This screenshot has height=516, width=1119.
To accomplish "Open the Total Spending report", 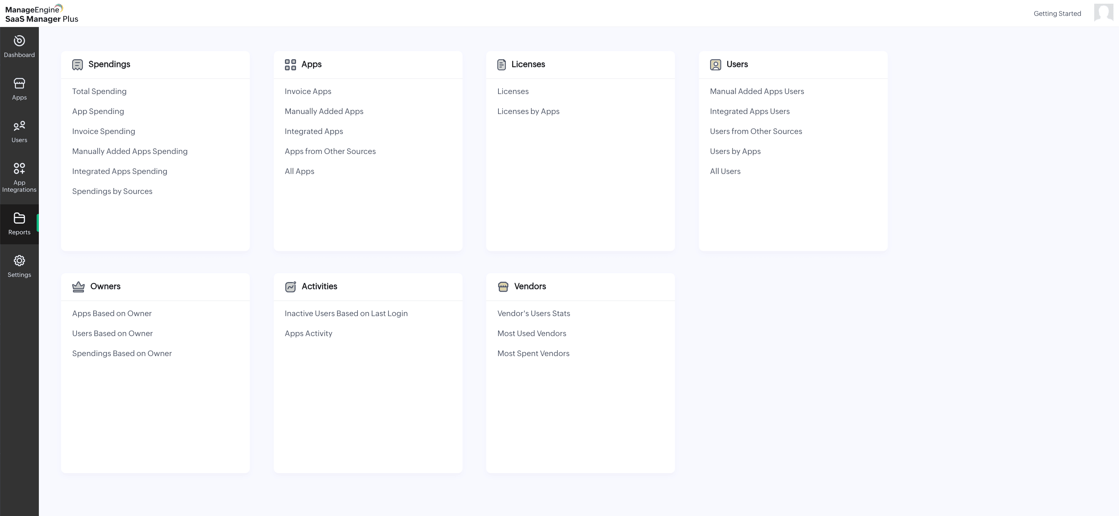I will pos(99,91).
